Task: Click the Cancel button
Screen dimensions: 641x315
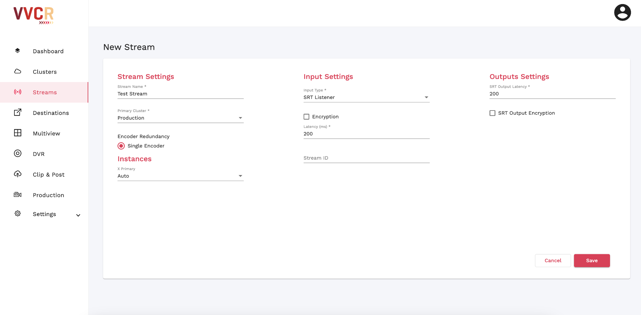Action: [553, 261]
